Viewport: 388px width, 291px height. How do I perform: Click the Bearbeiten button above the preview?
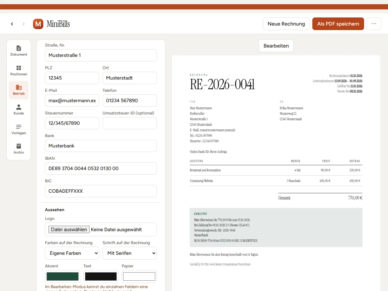coord(276,46)
